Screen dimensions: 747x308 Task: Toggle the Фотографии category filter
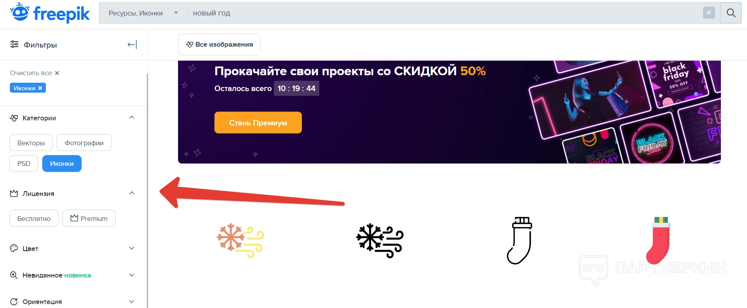84,143
